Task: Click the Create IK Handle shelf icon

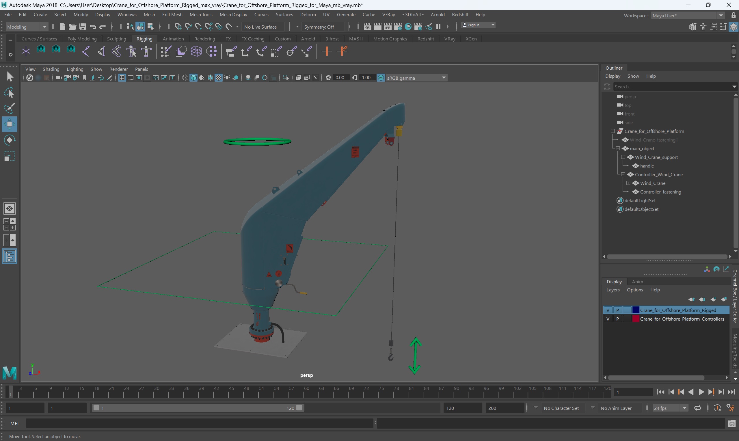Action: point(101,51)
